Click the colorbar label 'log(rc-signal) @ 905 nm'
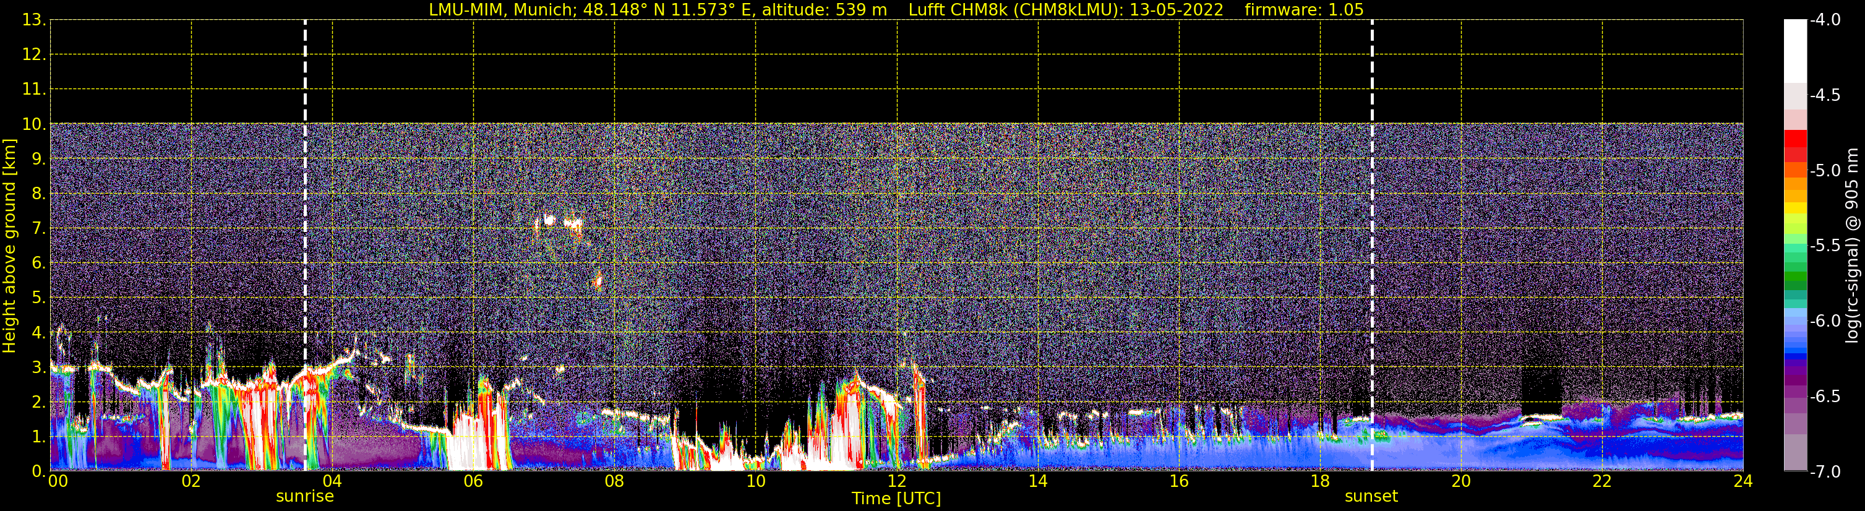 click(1852, 246)
